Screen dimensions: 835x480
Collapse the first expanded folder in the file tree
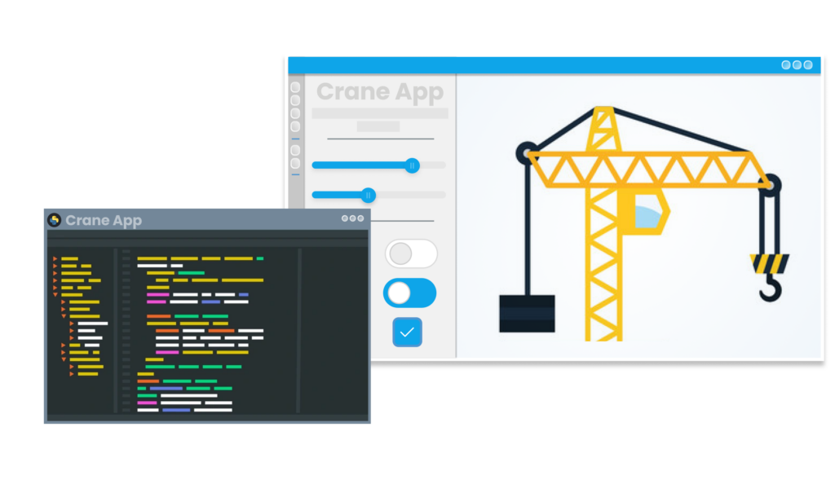(x=55, y=294)
